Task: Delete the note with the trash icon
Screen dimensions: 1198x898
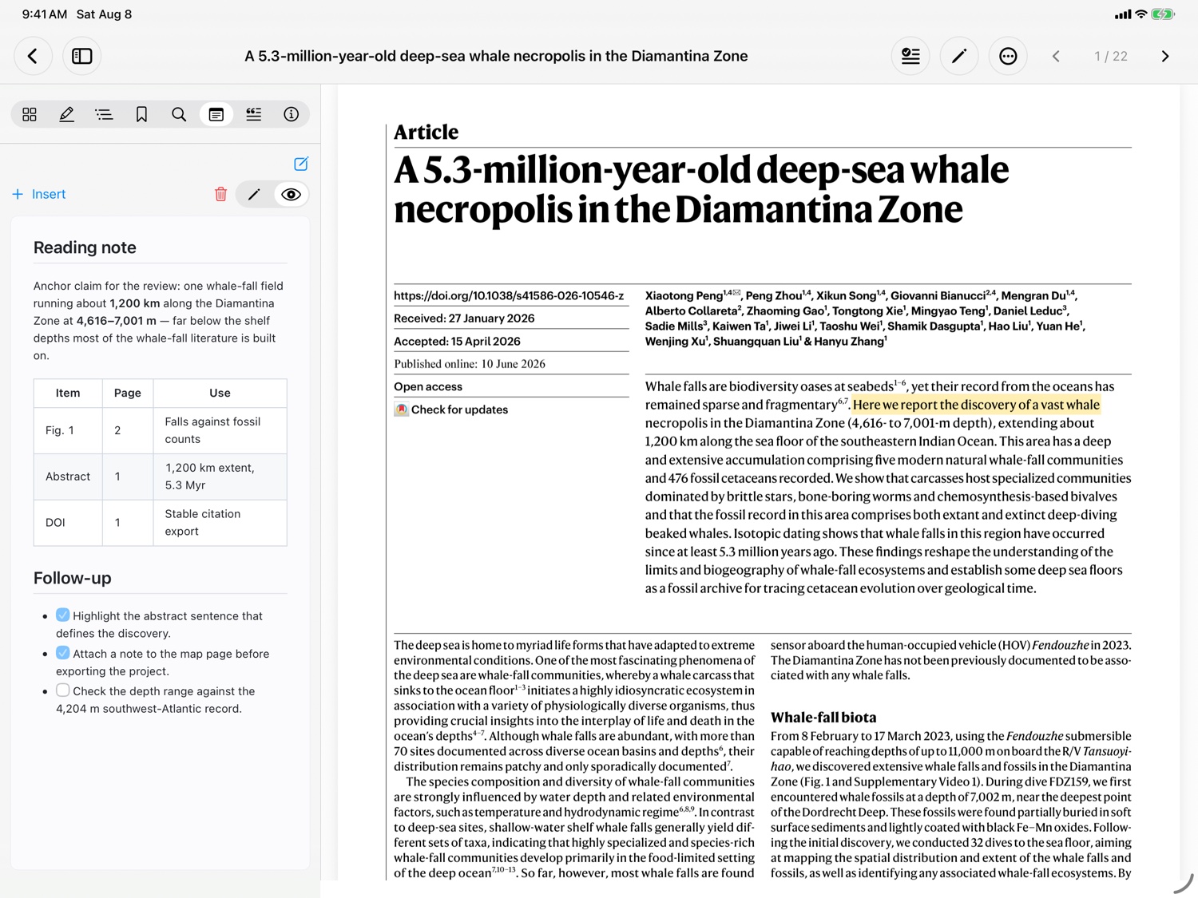Action: (x=221, y=194)
